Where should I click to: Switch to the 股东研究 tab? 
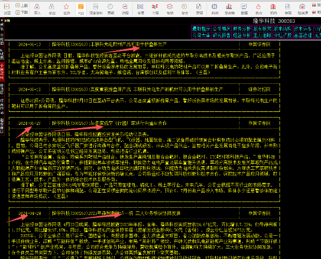click(262, 29)
